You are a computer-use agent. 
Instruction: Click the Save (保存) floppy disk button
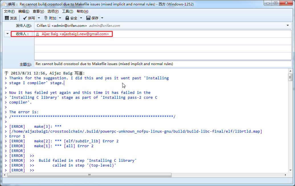click(92, 18)
